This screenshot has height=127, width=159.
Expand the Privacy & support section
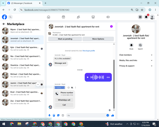click(x=136, y=66)
